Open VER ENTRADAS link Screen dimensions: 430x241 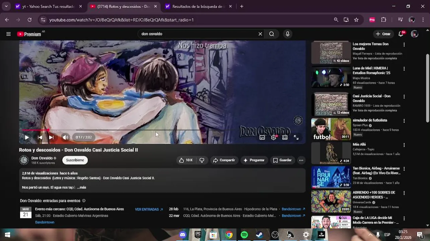[x=149, y=210]
